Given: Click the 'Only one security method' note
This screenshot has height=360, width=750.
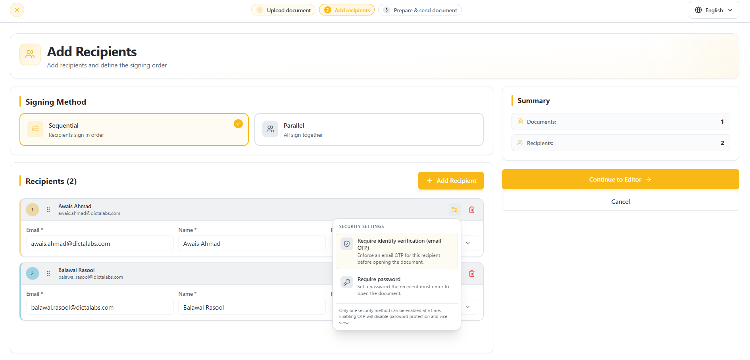Looking at the screenshot, I should point(393,316).
